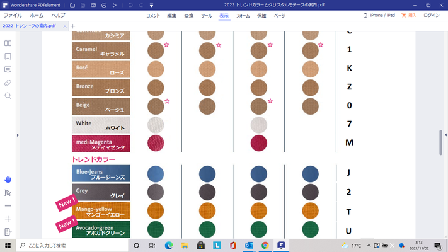Click the medi Magenta メディマゼンタ label
The image size is (448, 252).
(101, 144)
